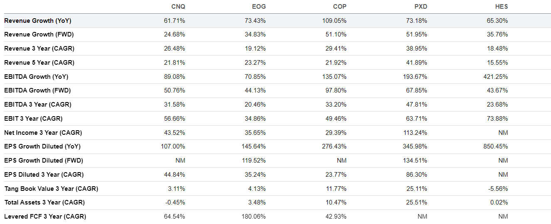
Task: Select PXD EPS Growth Diluted value 345.98%
Action: click(415, 146)
